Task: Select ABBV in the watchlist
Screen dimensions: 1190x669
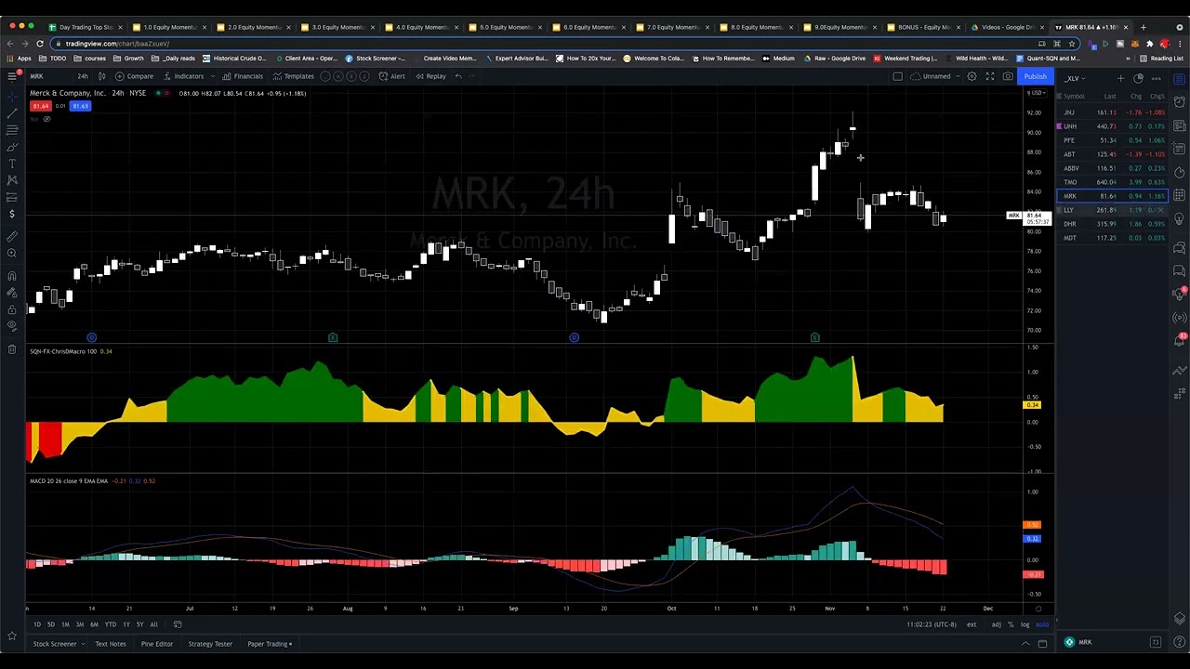Action: click(1114, 168)
